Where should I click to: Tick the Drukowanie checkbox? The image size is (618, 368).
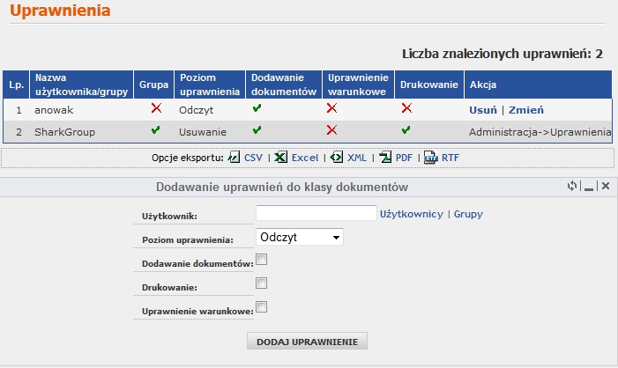[261, 283]
